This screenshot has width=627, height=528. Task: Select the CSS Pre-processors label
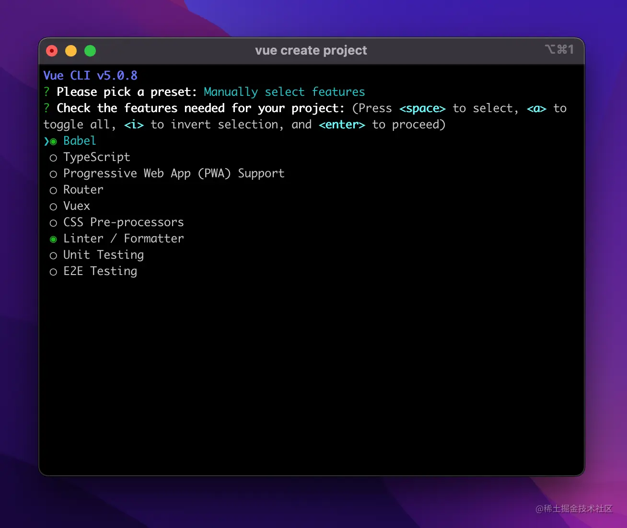[x=123, y=222]
